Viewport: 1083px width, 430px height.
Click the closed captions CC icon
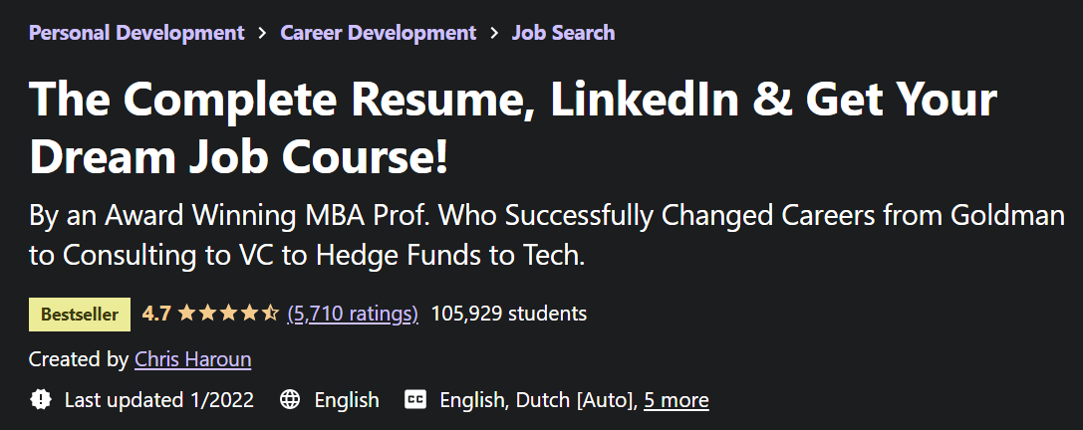415,399
